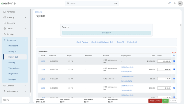
Task: Click the red Apply Credits button
Action: (x=155, y=101)
